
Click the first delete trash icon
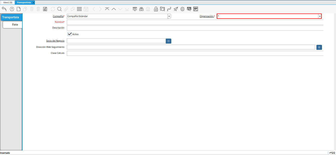click(32, 9)
